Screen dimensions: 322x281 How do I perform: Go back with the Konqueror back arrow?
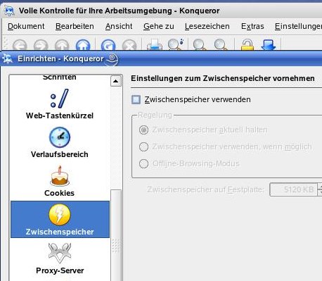click(20, 44)
